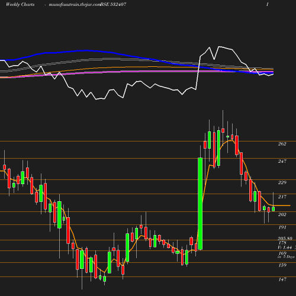296x296 pixels.
Task: Click the 217 price level label
Action: tap(282, 197)
